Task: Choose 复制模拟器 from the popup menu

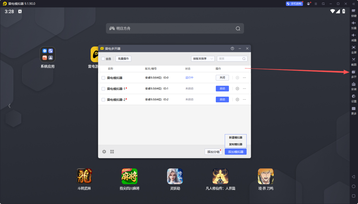Action: coord(236,144)
